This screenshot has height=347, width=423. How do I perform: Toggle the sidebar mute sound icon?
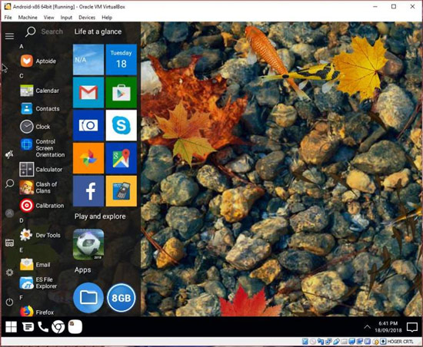click(9, 154)
